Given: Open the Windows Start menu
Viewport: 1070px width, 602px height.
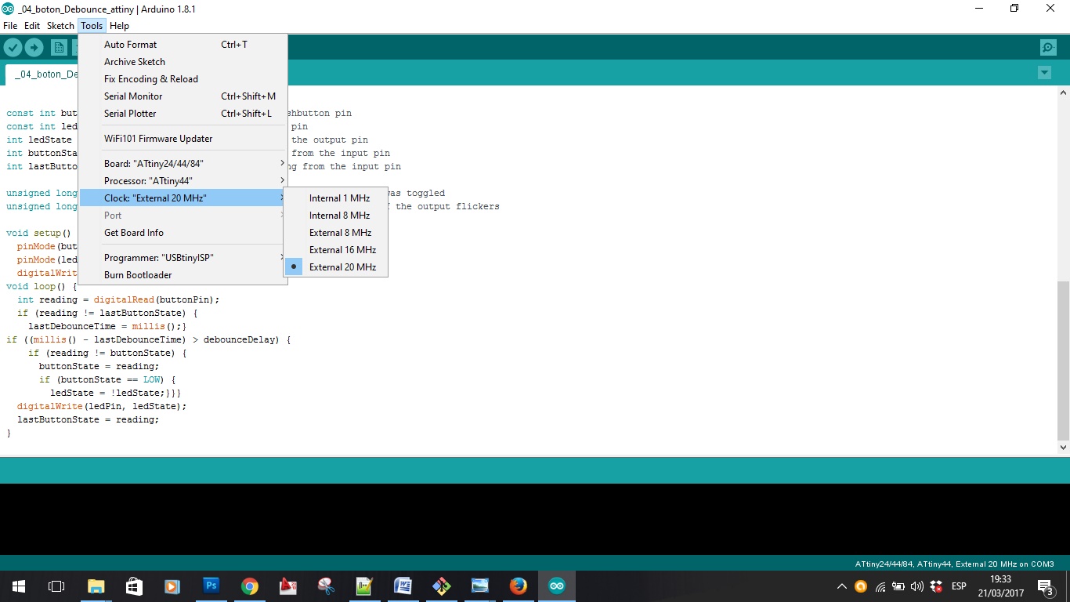Looking at the screenshot, I should tap(19, 586).
